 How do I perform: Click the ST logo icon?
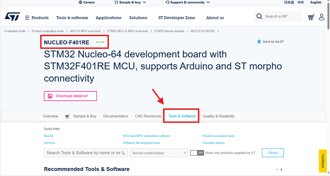pos(12,17)
